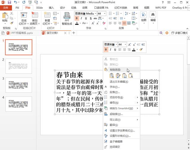
Task: Collapse the ribbon with the chevron
Action: 187,29
